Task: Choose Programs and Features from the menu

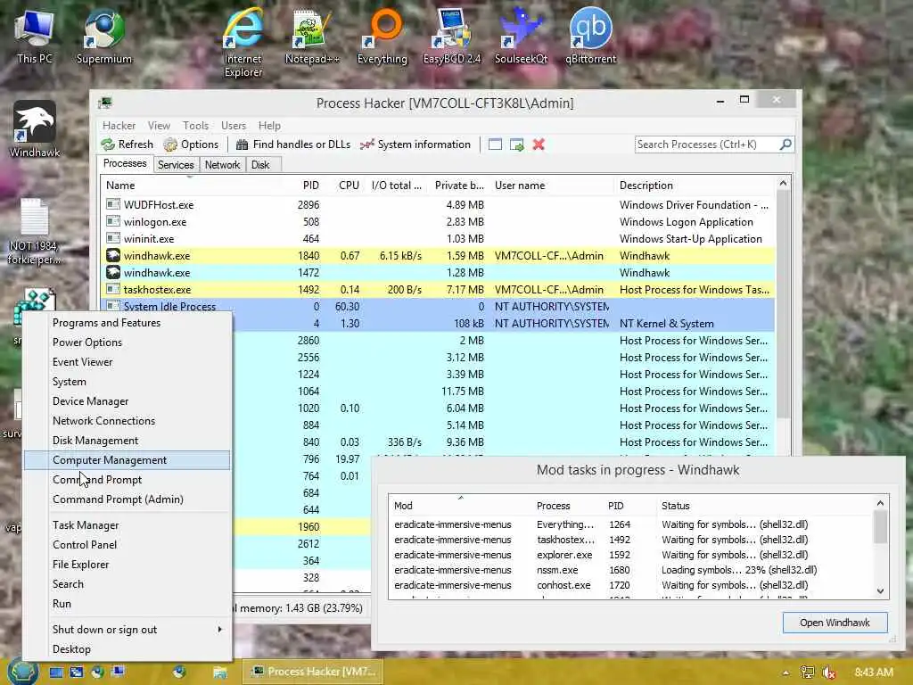Action: (127, 323)
